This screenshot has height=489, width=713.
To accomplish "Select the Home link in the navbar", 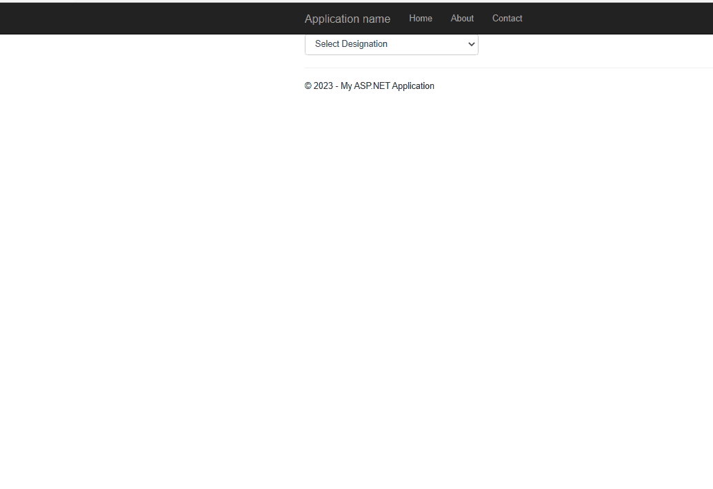I will (x=421, y=19).
